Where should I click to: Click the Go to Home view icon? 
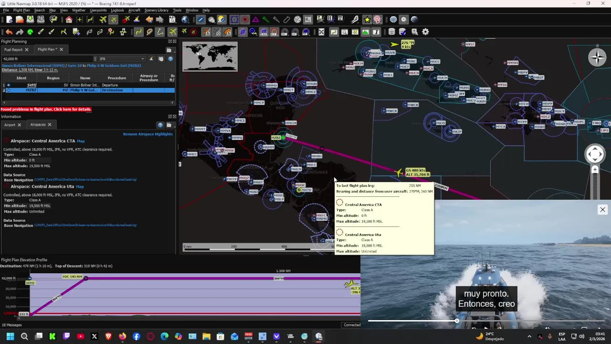coord(69,20)
